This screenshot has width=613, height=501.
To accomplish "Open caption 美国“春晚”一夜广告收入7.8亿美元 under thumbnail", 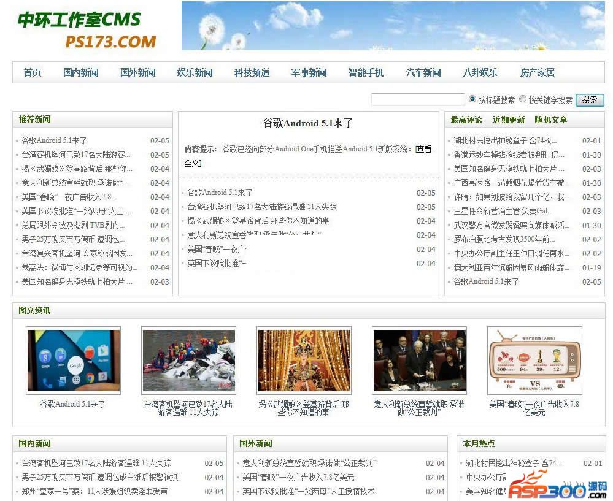I will [534, 408].
